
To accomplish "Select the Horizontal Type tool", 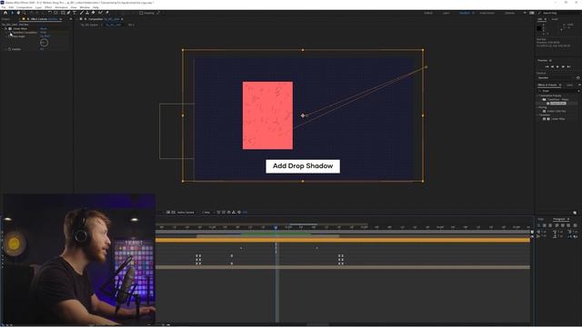I will tap(75, 13).
